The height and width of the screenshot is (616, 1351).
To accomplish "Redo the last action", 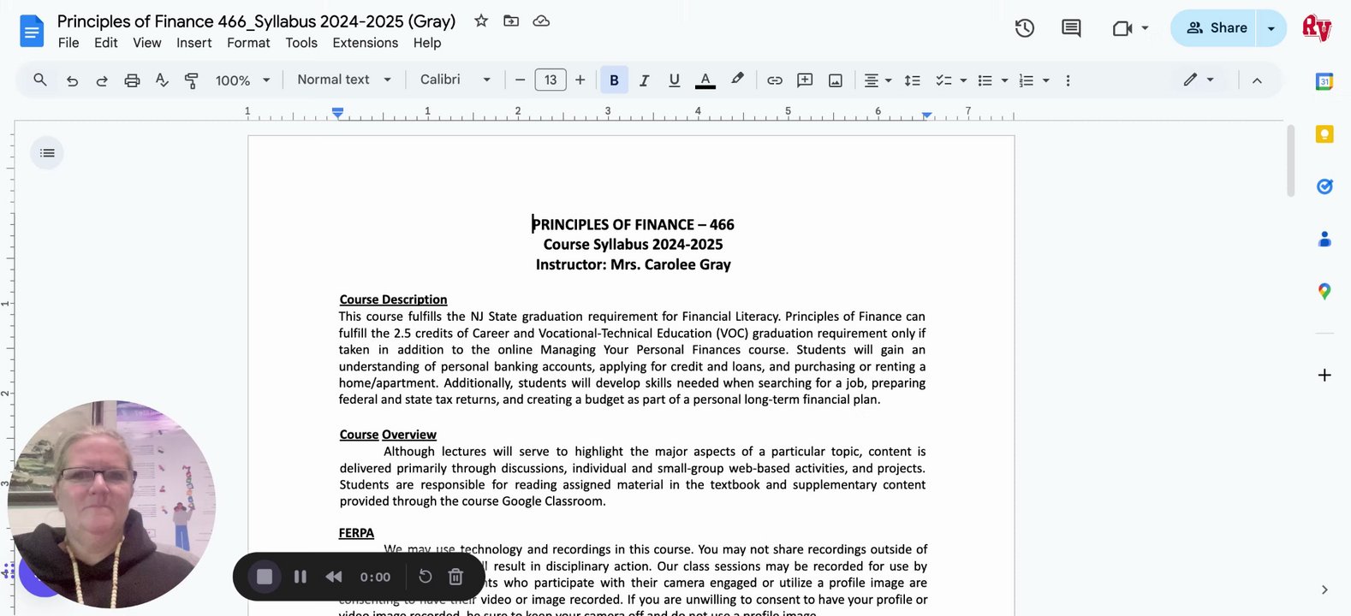I will click(102, 80).
